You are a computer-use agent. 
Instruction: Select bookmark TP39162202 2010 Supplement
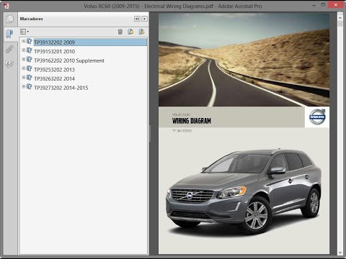pyautogui.click(x=69, y=60)
